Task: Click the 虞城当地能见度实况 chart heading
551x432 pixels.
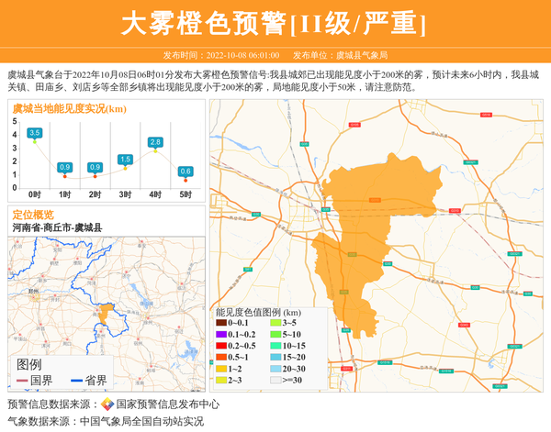Action: pos(69,108)
